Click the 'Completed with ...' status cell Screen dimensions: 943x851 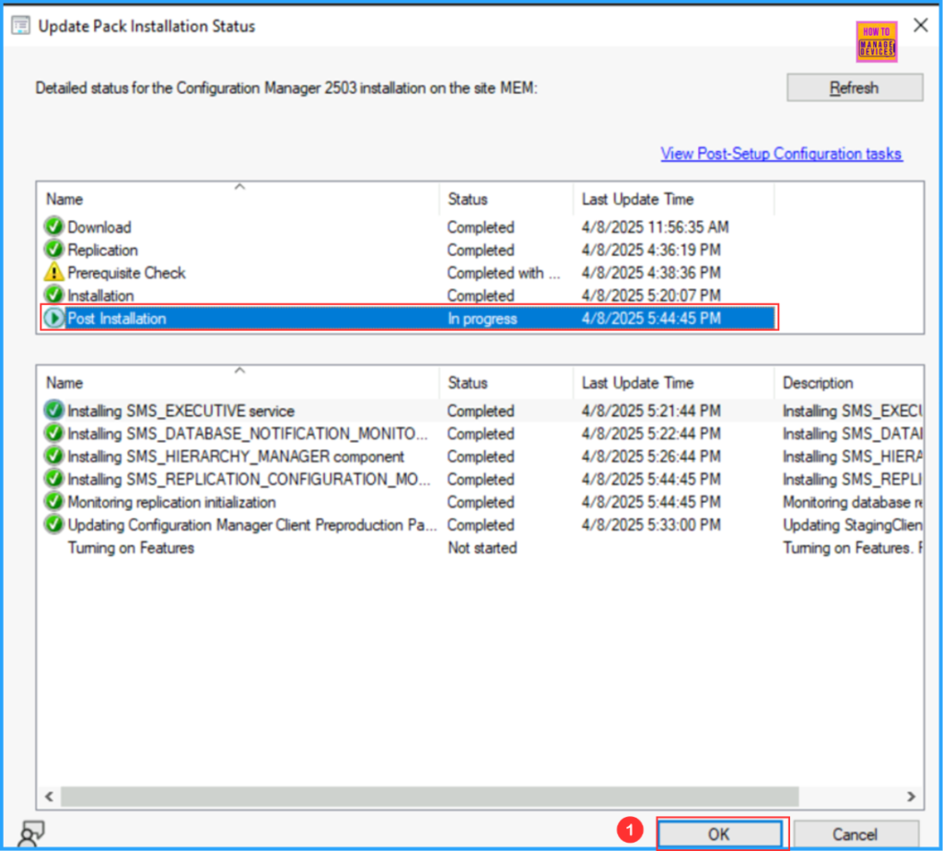[x=504, y=273]
